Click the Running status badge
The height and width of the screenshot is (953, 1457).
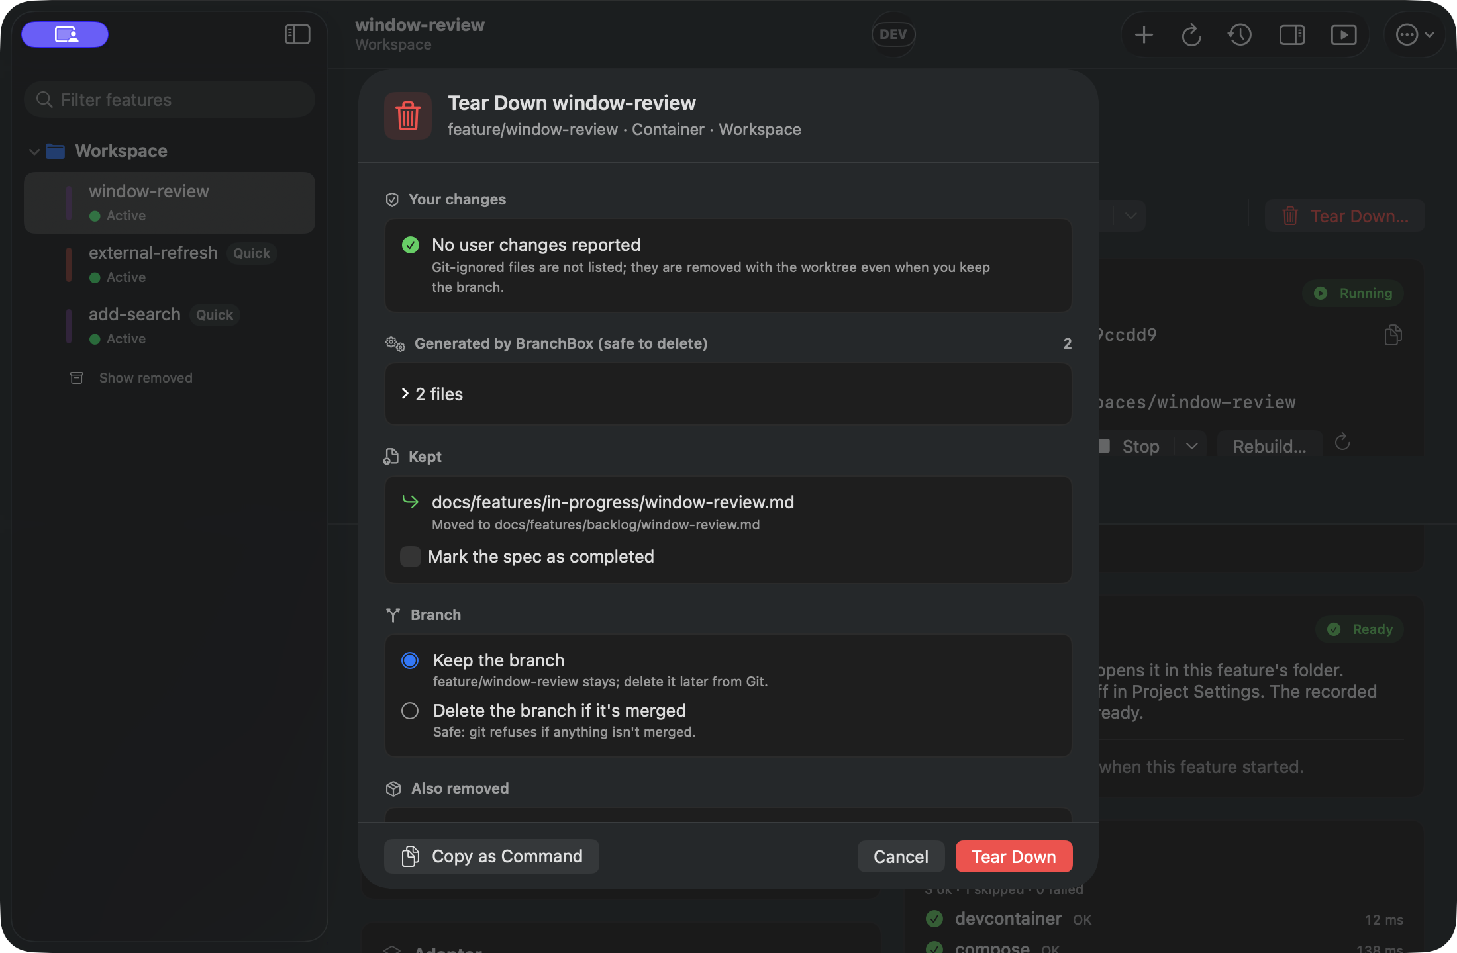1353,293
